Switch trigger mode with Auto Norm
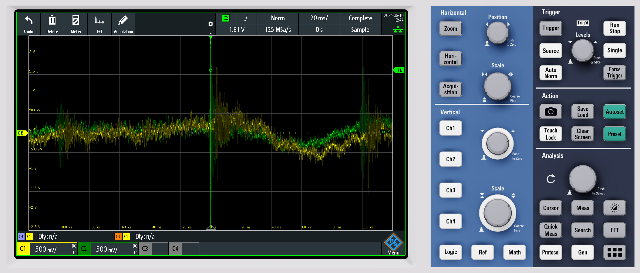Screen dimensions: 640x273 [551, 73]
